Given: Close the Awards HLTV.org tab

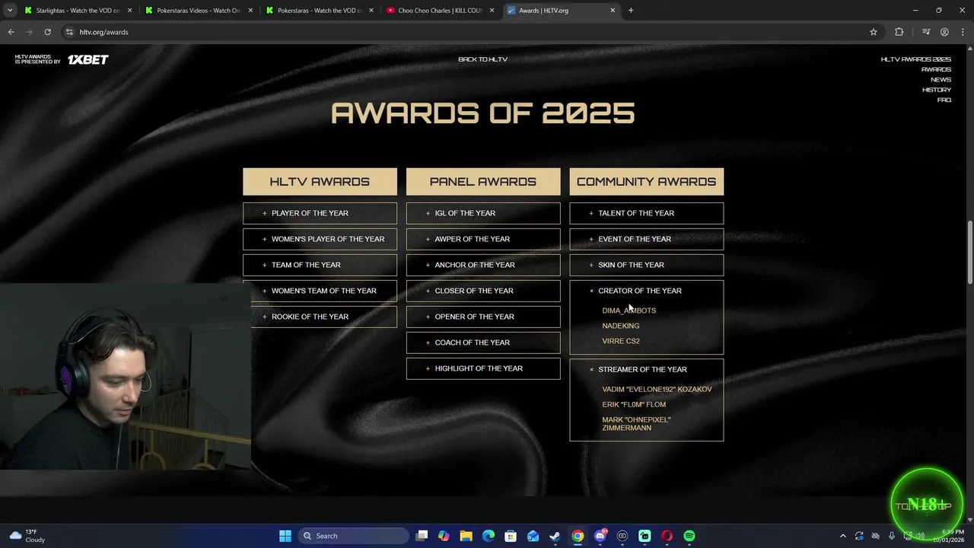Looking at the screenshot, I should [613, 11].
